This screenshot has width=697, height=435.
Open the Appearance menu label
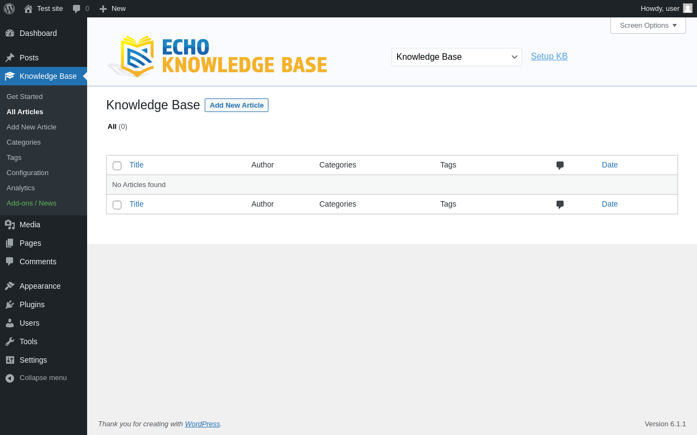40,286
